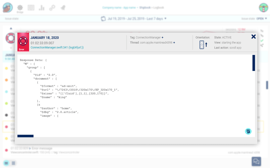Toggle word wrap round button in log view
Image resolution: width=270 pixels, height=168 pixels.
coord(248,131)
